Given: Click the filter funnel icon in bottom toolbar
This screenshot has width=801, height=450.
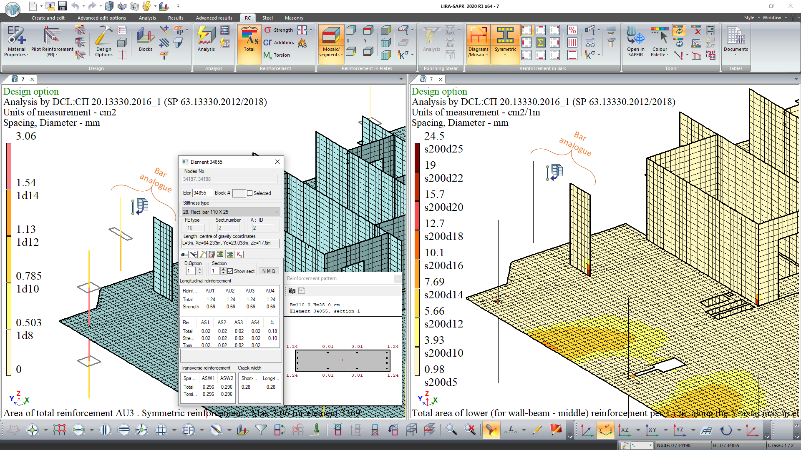Looking at the screenshot, I should click(261, 430).
